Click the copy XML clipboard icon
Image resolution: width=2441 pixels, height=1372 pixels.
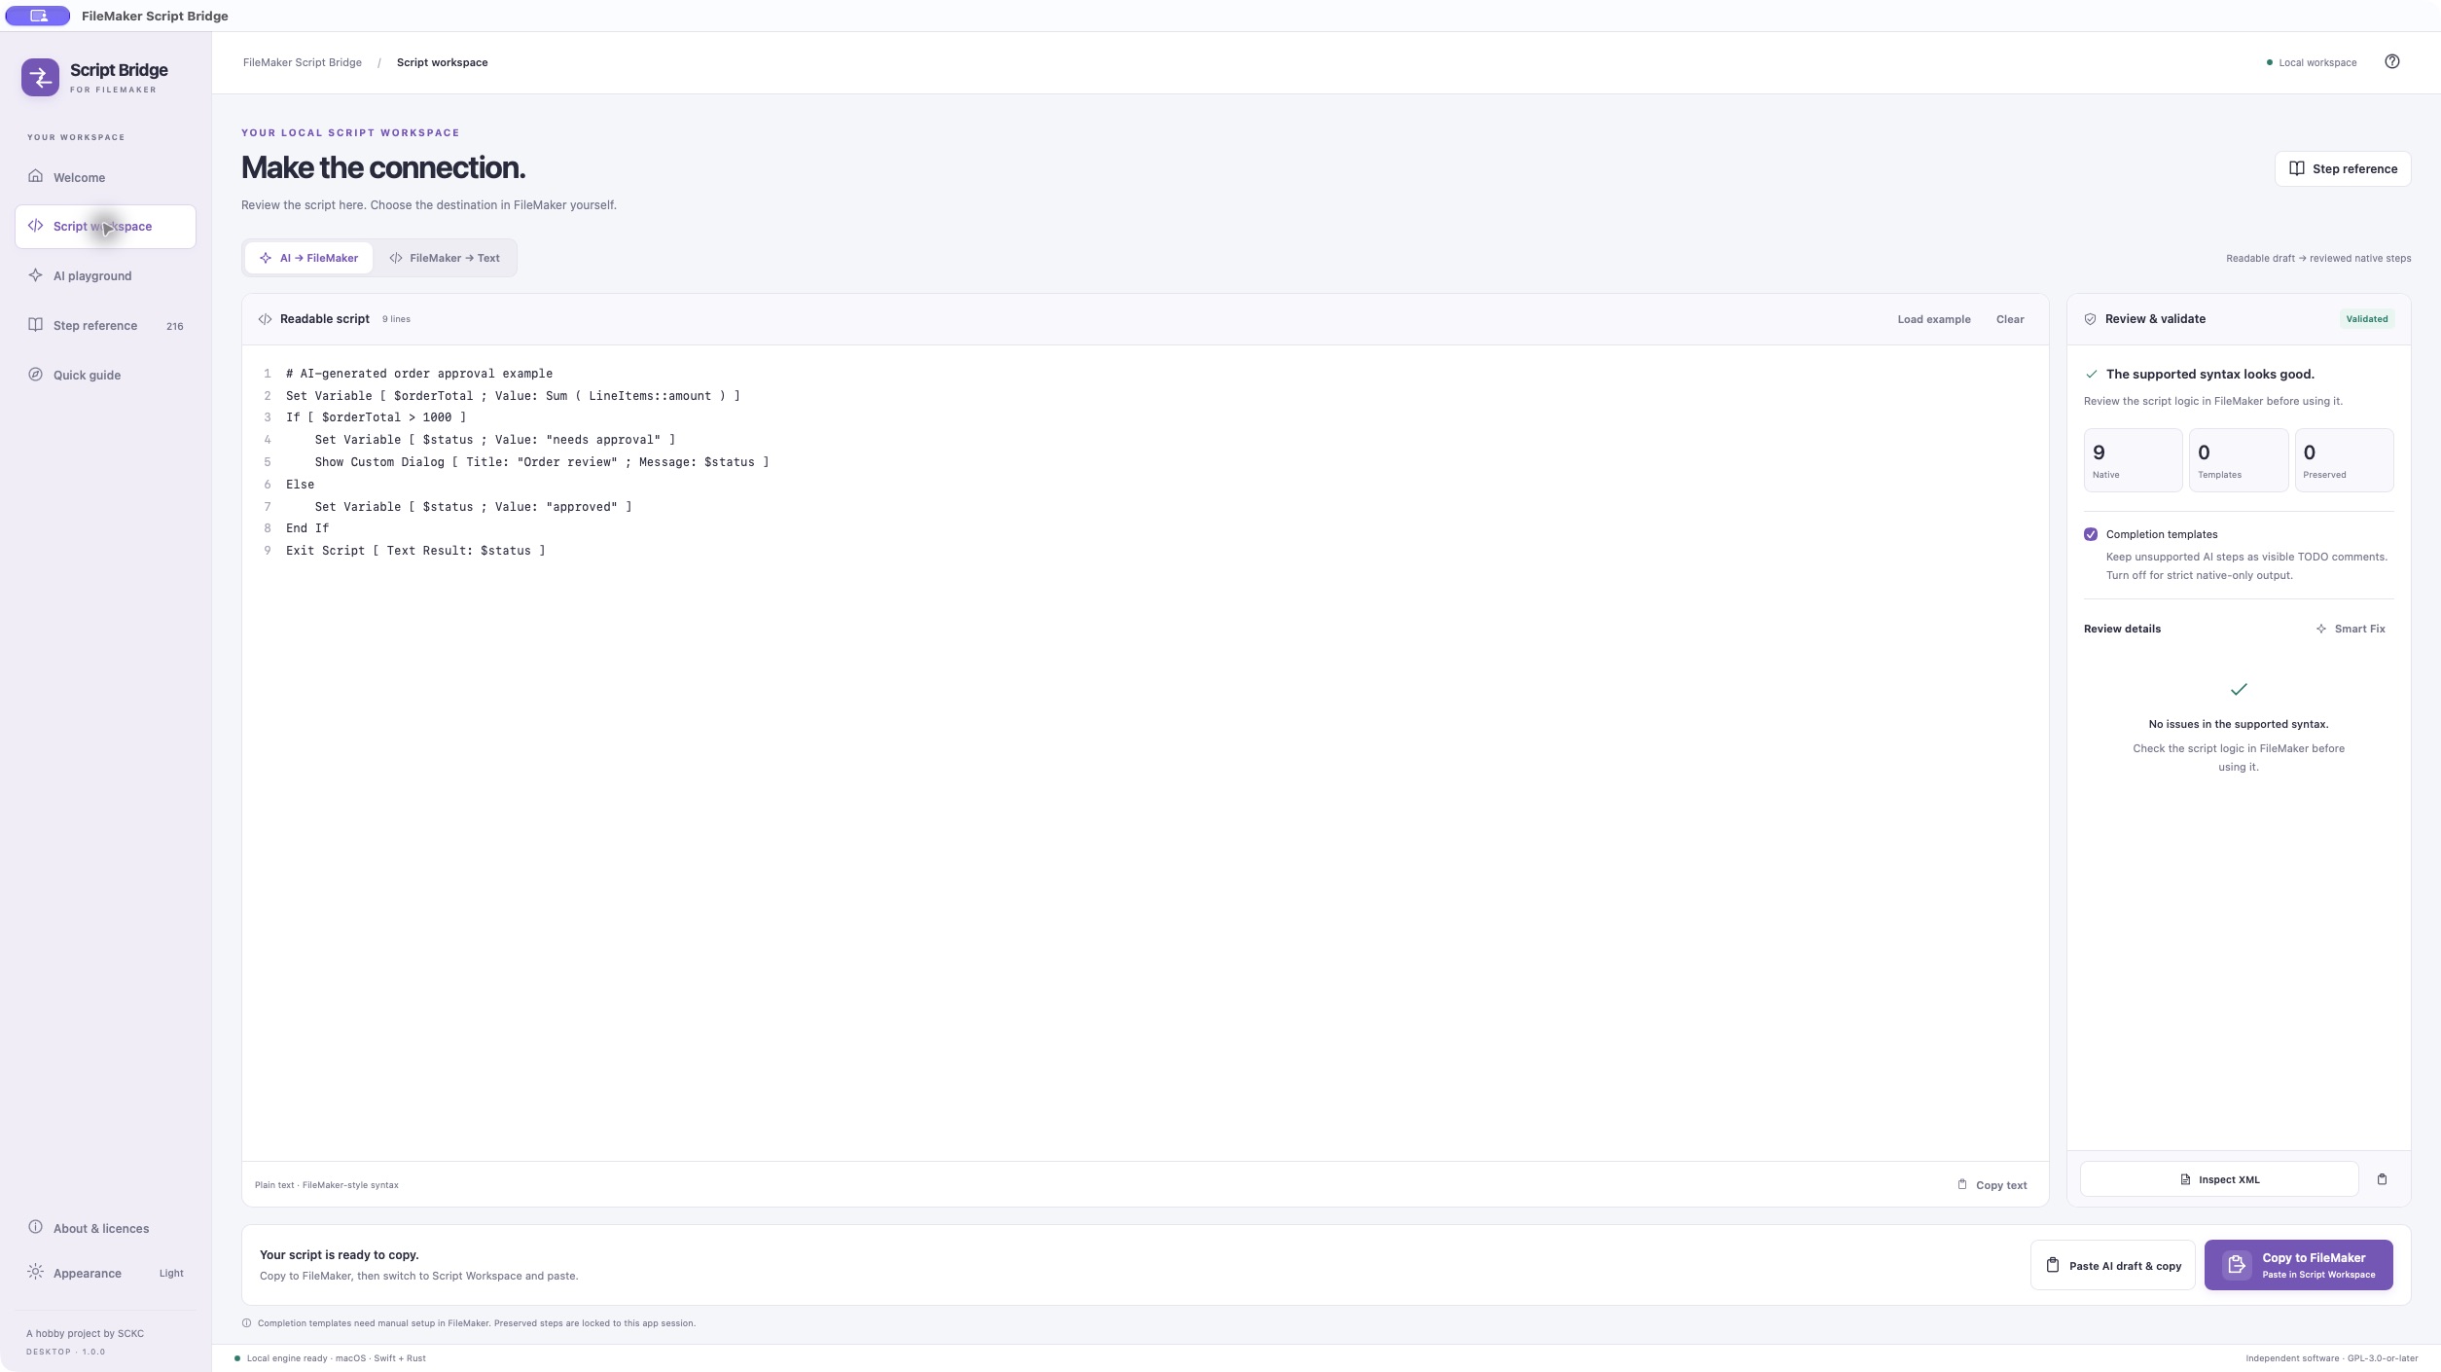point(2382,1179)
